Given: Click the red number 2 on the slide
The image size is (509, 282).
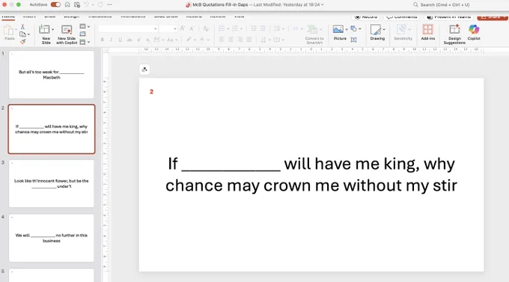Looking at the screenshot, I should 151,91.
